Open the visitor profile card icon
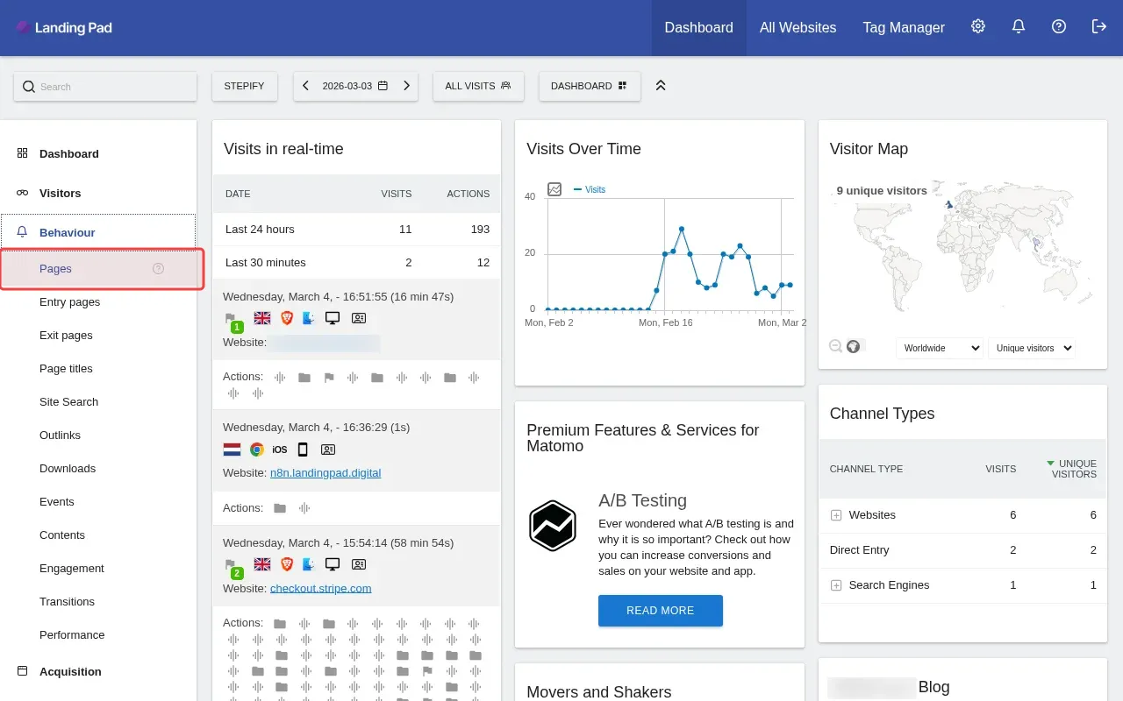The width and height of the screenshot is (1123, 701). pyautogui.click(x=359, y=318)
